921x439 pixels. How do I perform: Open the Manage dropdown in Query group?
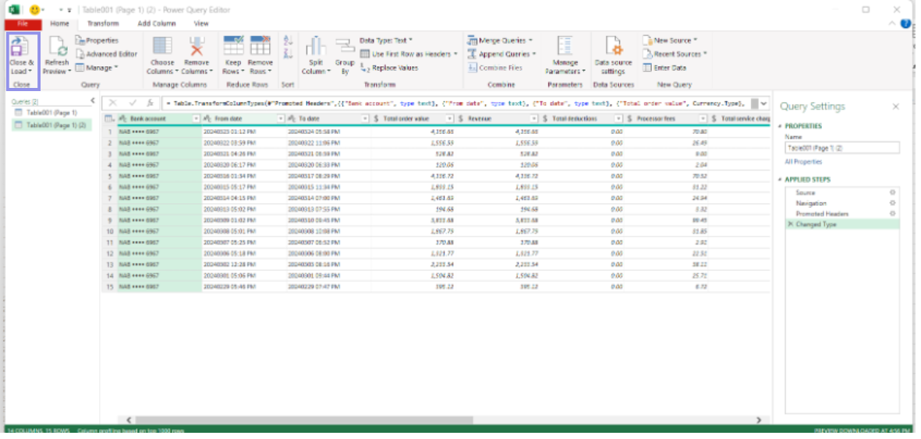click(116, 68)
